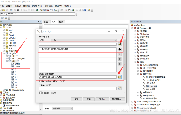Click the 坐标系 (可选) input field
The image size is (181, 115).
pyautogui.click(x=78, y=88)
